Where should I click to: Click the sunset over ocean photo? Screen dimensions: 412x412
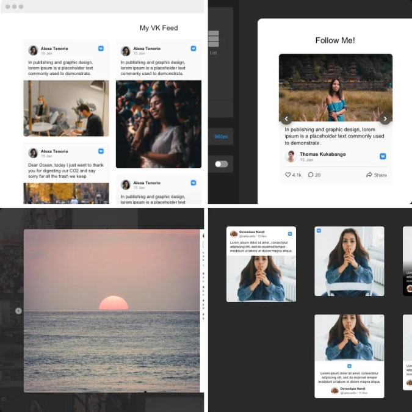pos(112,311)
